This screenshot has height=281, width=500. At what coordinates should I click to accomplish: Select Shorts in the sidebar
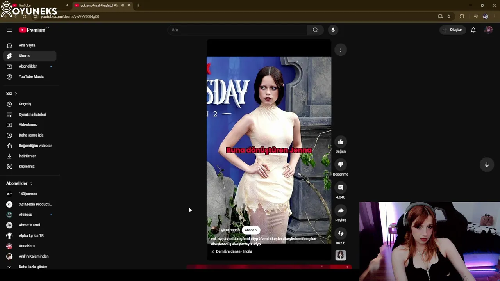point(30,56)
